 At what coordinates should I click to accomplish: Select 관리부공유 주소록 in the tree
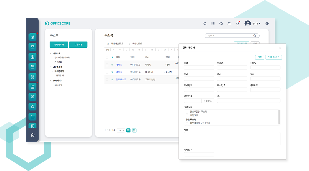point(62,58)
